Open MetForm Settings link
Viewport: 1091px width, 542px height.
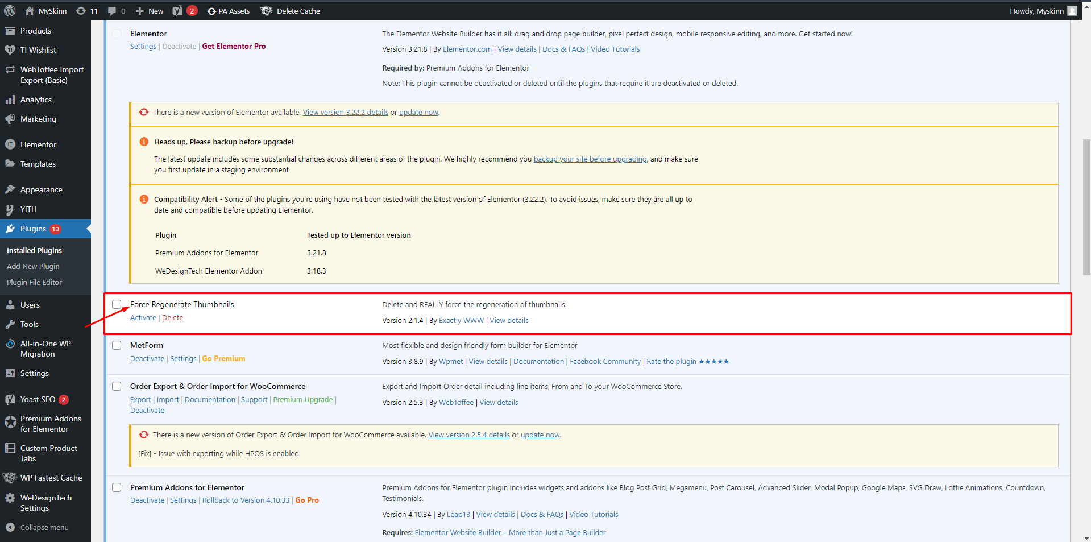click(x=183, y=359)
